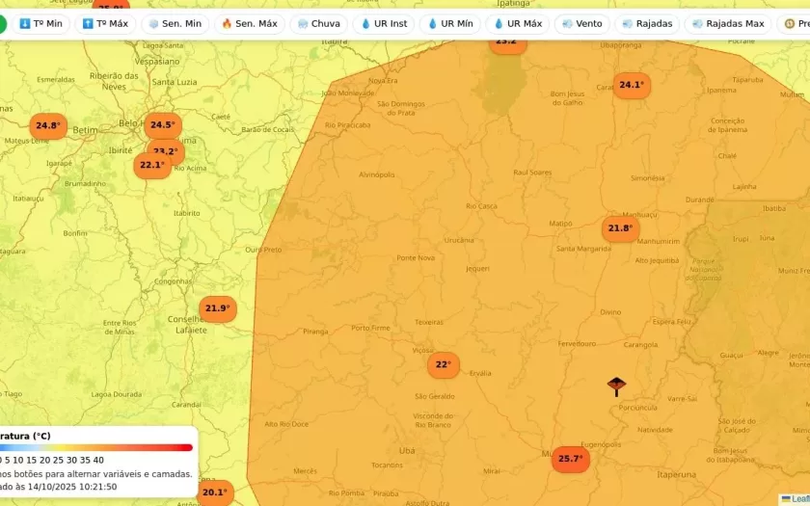The height and width of the screenshot is (506, 810).
Task: Switch to the Rajadas Max layer
Action: (x=727, y=23)
